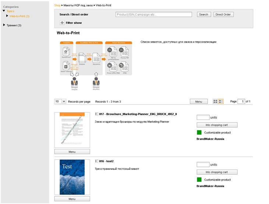The width and height of the screenshot is (269, 204).
Task: Click green Customizable product square for test2
Action: pos(199,179)
